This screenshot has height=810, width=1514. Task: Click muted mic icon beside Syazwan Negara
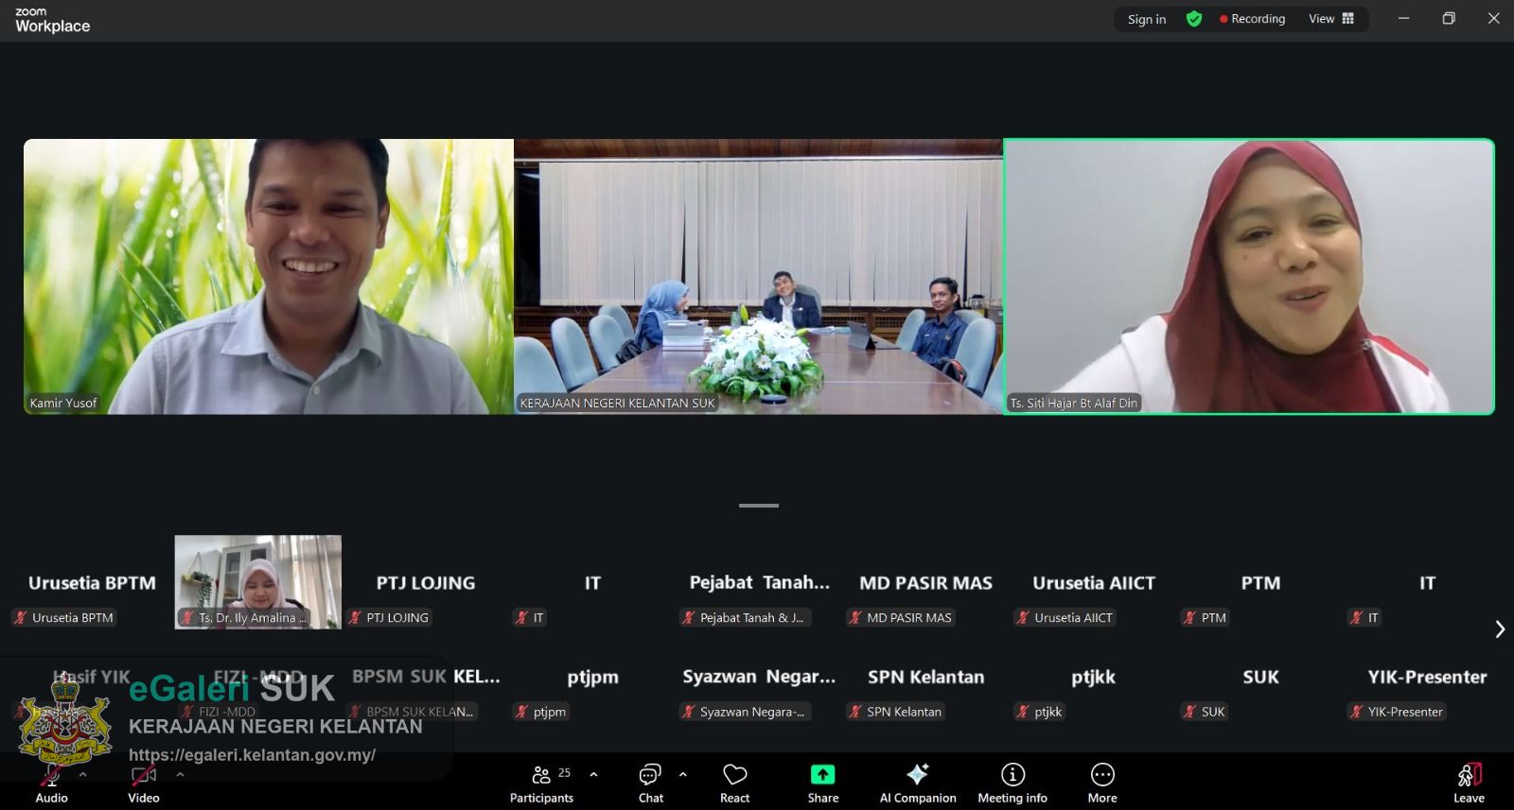688,712
